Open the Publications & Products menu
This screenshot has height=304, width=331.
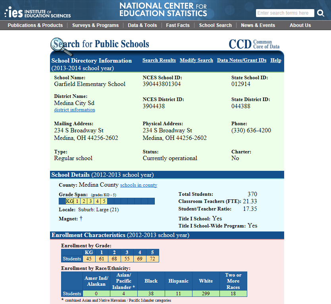(x=35, y=25)
